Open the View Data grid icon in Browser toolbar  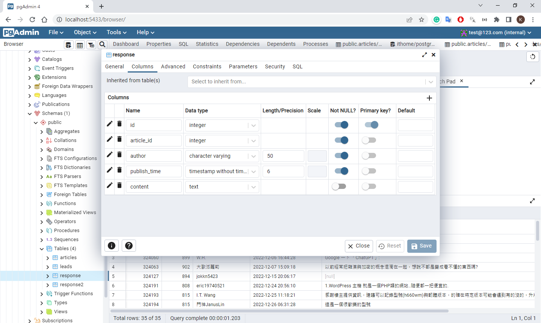click(80, 45)
